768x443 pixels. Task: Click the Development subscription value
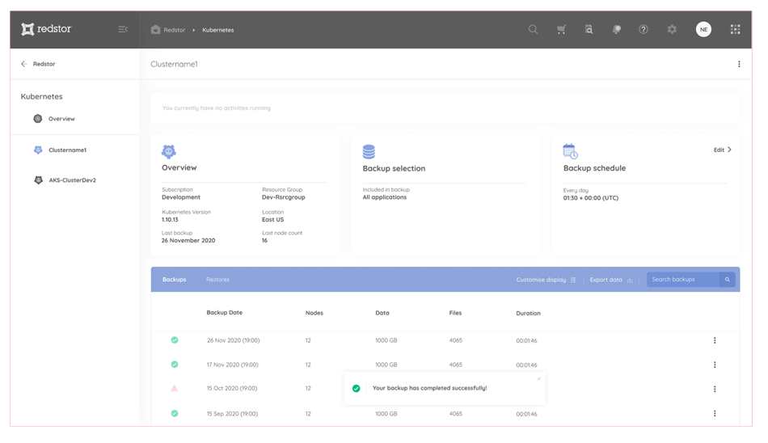click(x=181, y=197)
